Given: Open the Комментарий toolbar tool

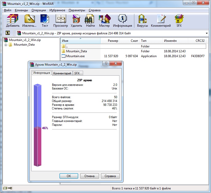Looking at the screenshot, I should [x=161, y=21].
